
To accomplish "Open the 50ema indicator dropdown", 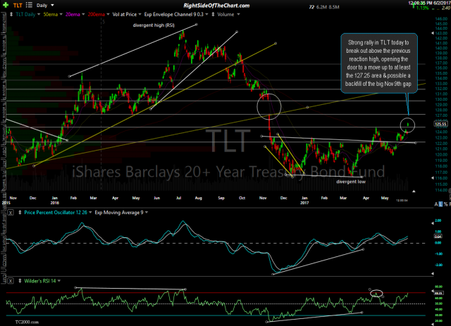I will [x=61, y=14].
